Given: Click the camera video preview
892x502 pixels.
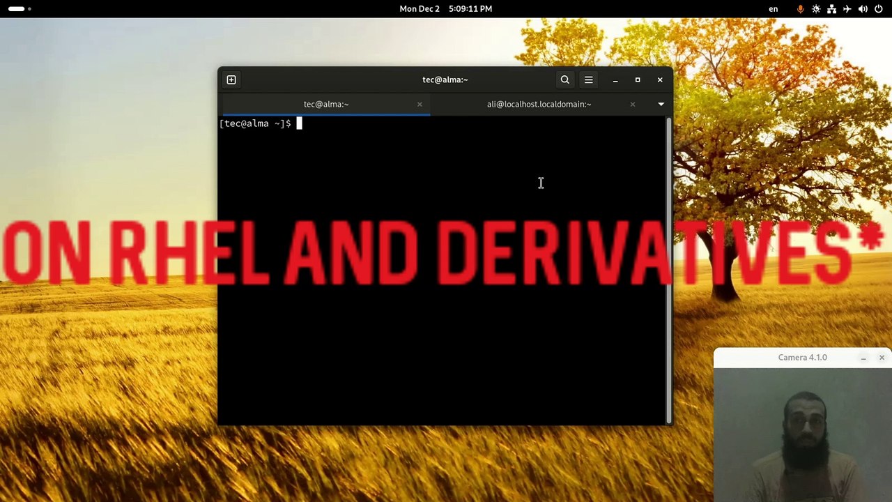Looking at the screenshot, I should click(803, 434).
